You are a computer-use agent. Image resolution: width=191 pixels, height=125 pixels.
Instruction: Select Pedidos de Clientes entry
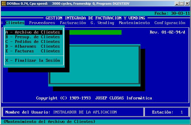pyautogui.click(x=34, y=42)
